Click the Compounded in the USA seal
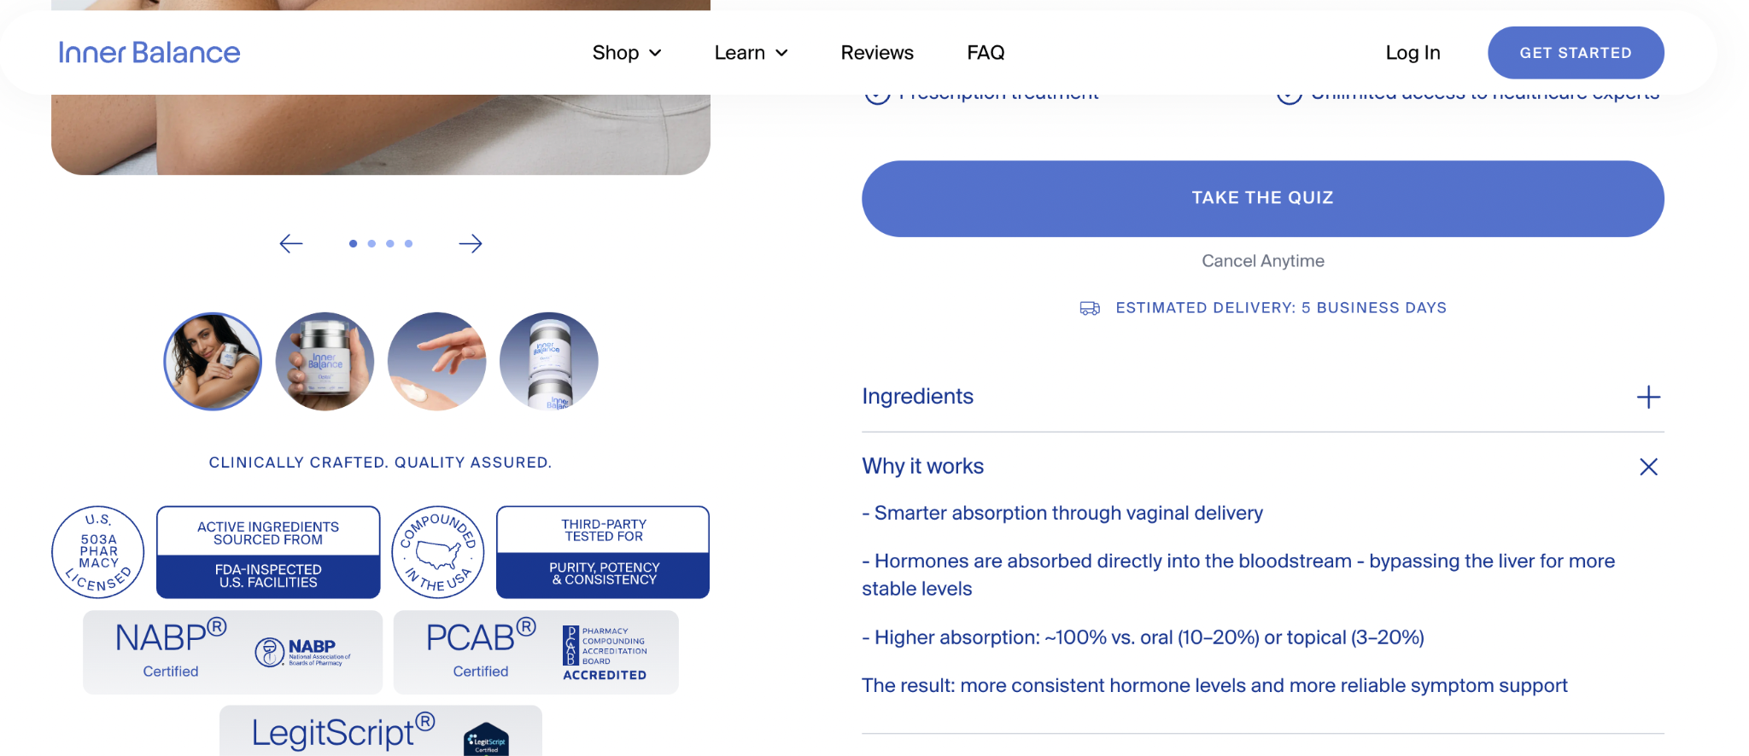Screen dimensions: 1749x756 (x=438, y=552)
